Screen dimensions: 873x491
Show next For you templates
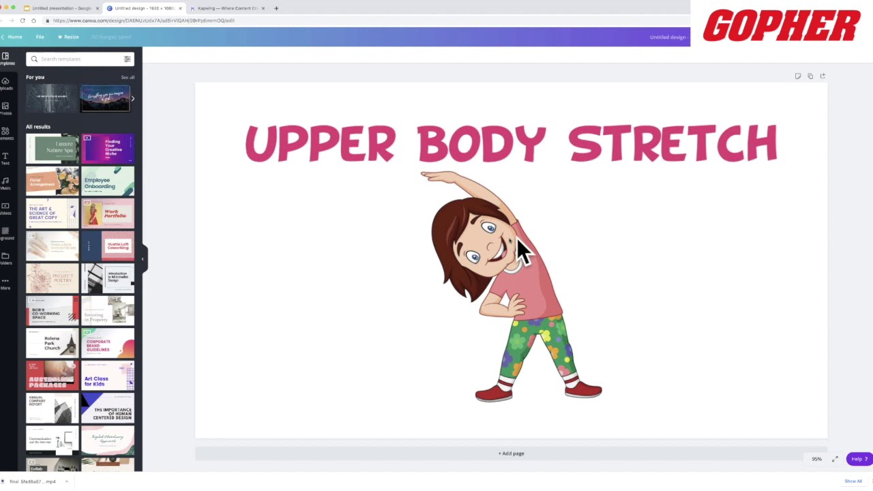pos(132,99)
